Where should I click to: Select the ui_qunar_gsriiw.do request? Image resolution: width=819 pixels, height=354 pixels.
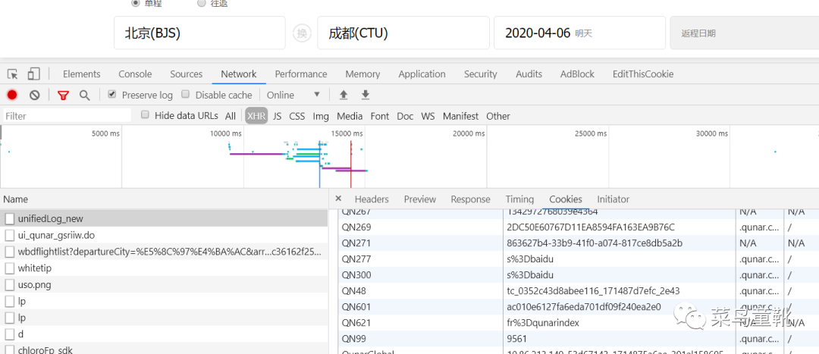click(x=164, y=236)
